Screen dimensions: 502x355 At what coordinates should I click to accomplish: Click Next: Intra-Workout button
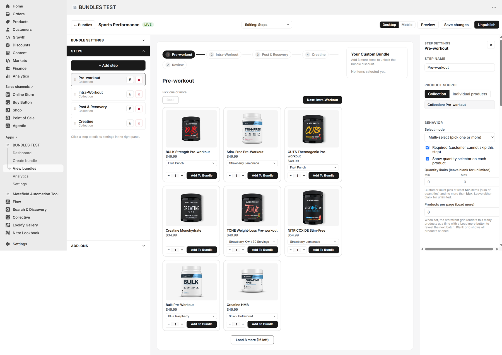(x=322, y=100)
